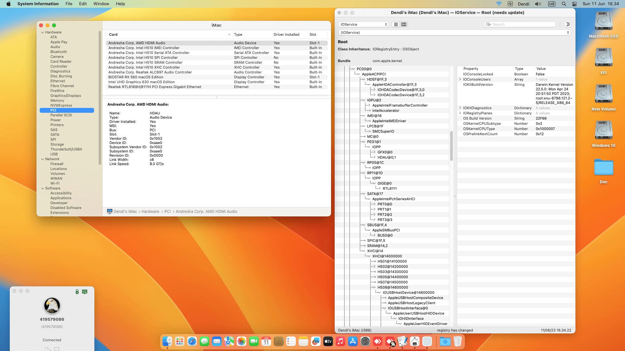Open Control Center in the menu bar
This screenshot has height=351, width=625.
(575, 4)
